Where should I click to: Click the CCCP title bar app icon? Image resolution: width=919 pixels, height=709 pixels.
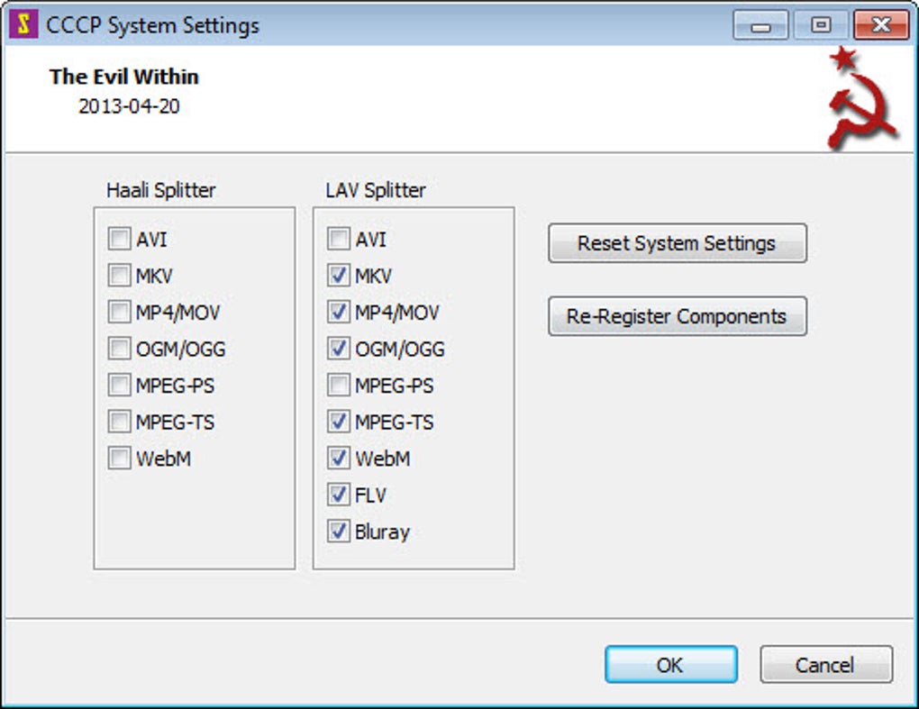pos(23,25)
